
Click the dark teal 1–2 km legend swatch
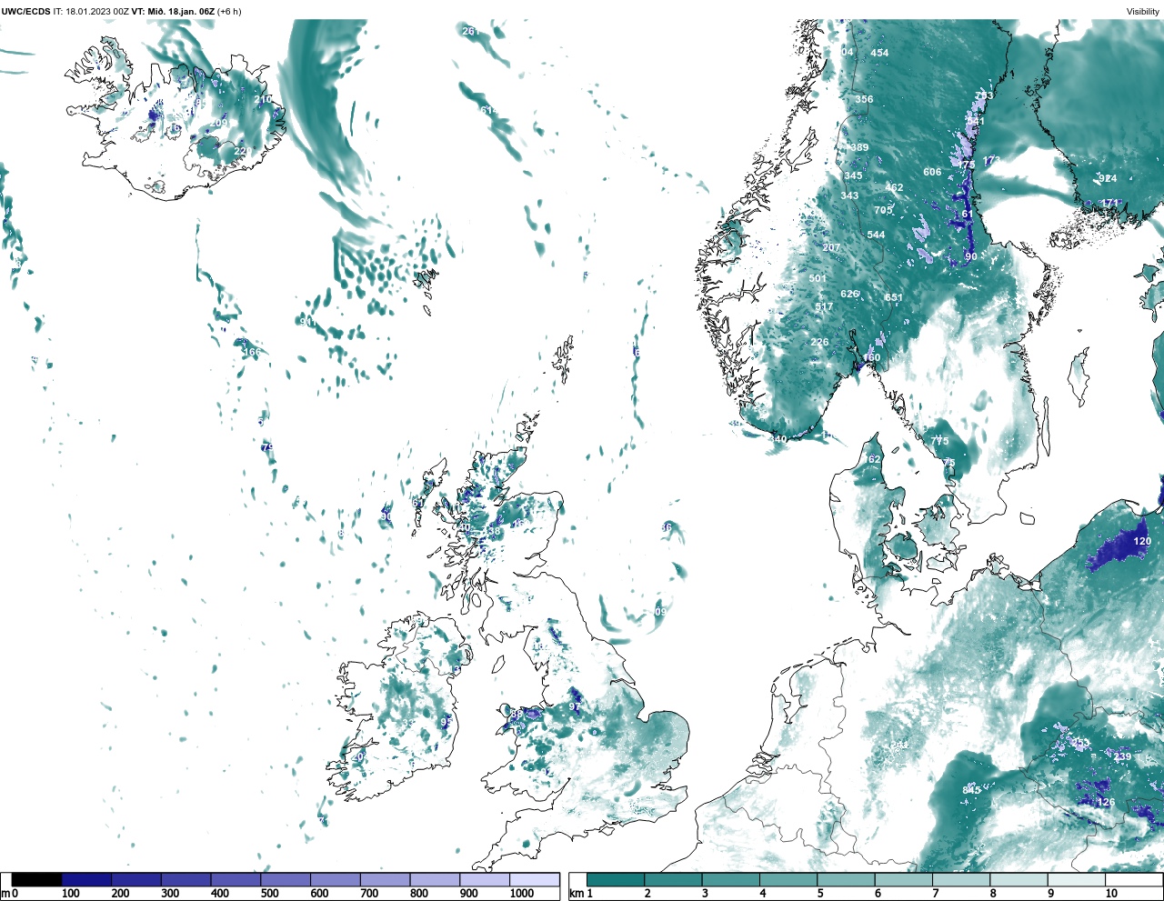point(616,879)
